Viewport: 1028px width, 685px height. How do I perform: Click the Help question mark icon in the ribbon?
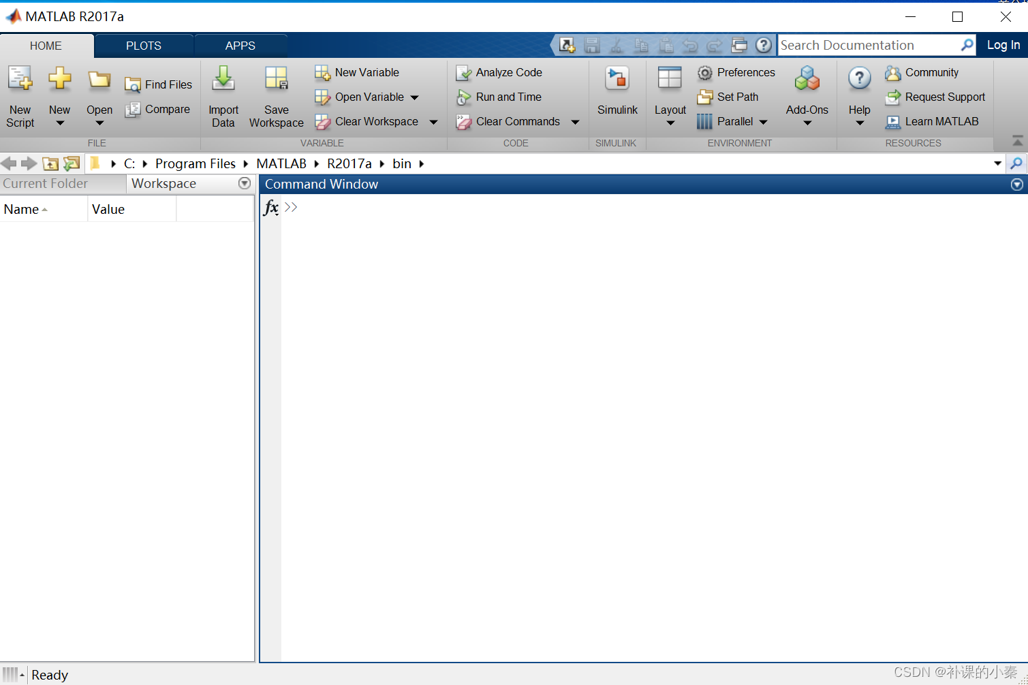(859, 79)
